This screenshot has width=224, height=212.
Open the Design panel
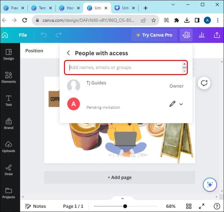[9, 54]
